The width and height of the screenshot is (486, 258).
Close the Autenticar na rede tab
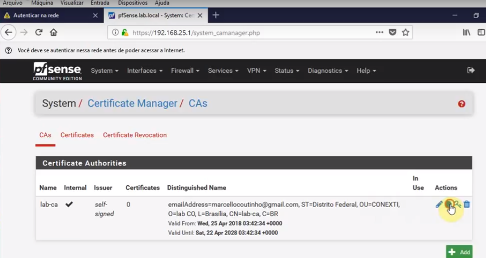tap(95, 15)
